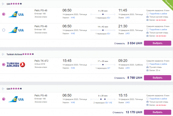This screenshot has height=116, width=173.
Task: Click the Выбрать button for 13 175 UAH
Action: point(157,112)
